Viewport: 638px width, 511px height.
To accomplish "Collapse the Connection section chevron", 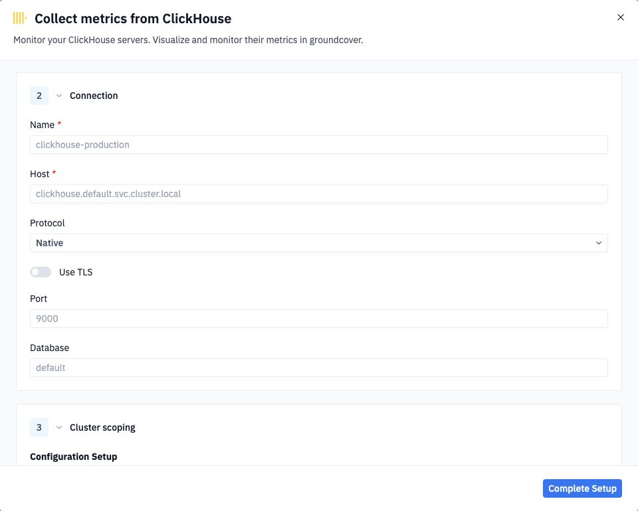I will tap(59, 96).
